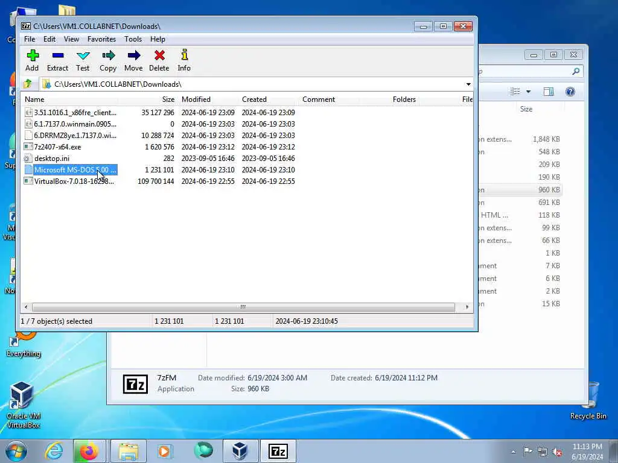Open the Edit menu
618x463 pixels.
pyautogui.click(x=49, y=39)
